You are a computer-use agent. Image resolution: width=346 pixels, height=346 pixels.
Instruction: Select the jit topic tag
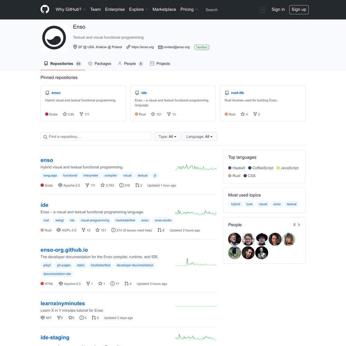[155, 175]
